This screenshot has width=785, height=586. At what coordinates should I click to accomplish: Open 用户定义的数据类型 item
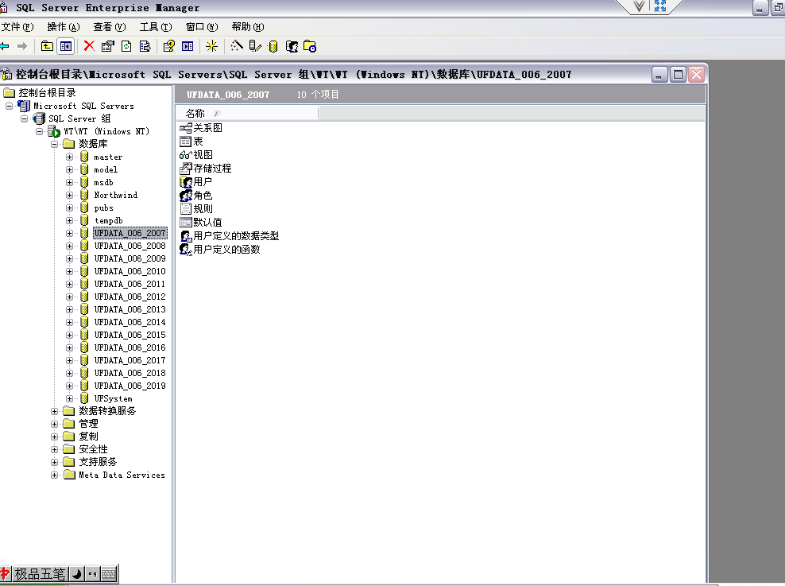click(x=230, y=236)
